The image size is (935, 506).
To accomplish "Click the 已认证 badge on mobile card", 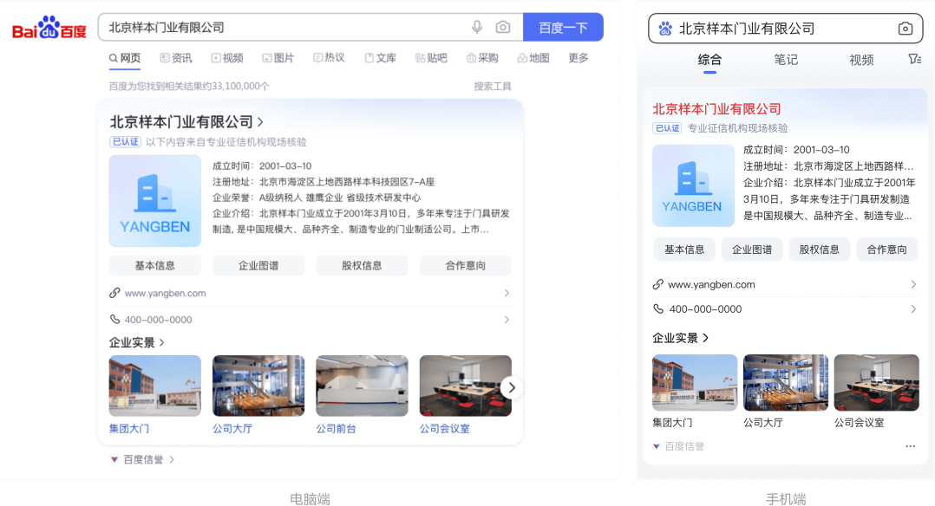I will [x=667, y=128].
